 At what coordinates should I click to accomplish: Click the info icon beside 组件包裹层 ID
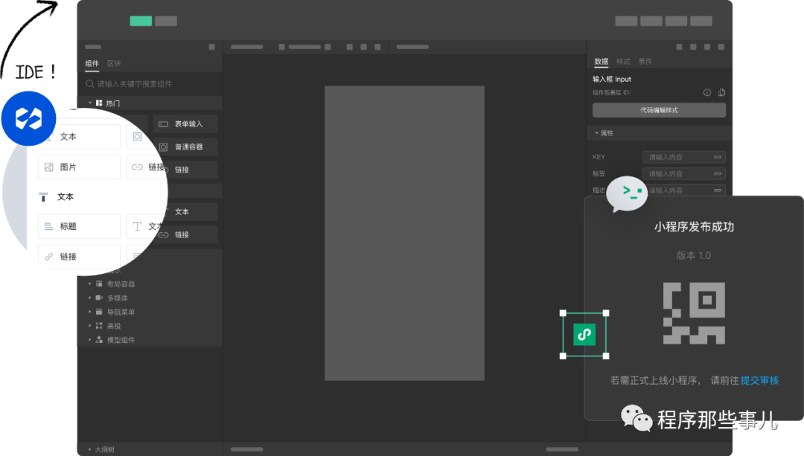707,93
